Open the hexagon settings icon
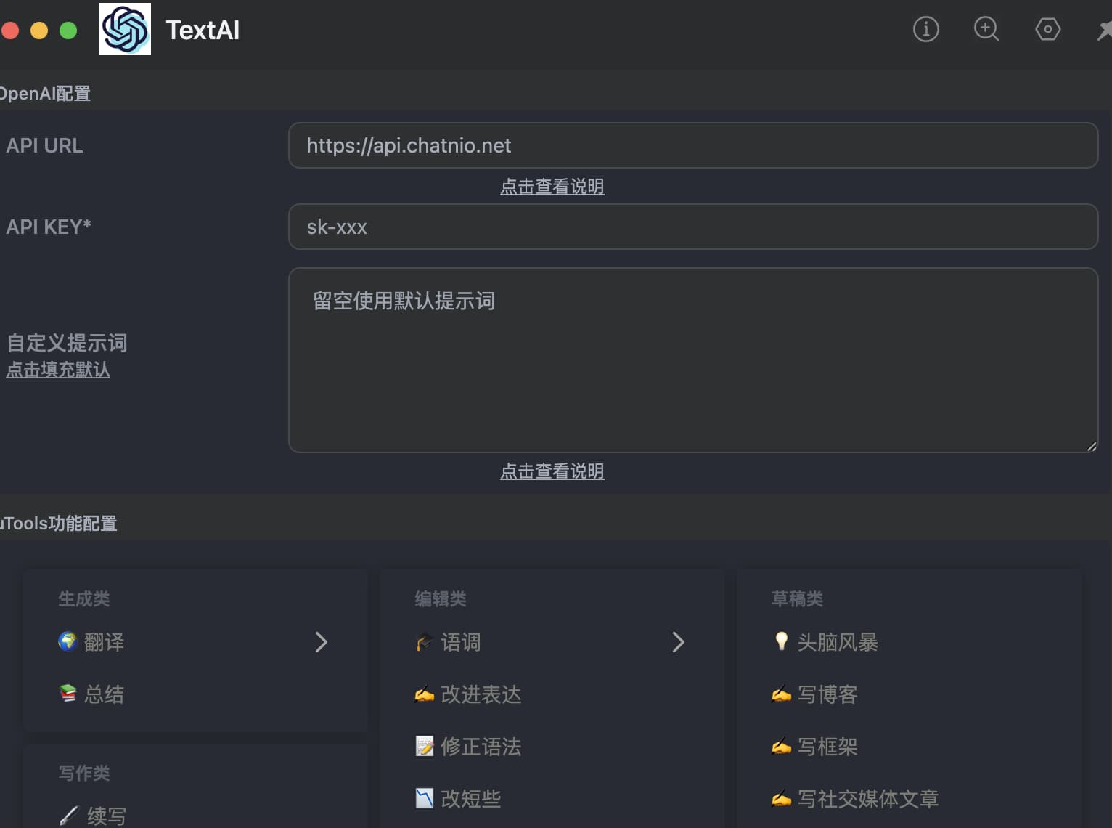The height and width of the screenshot is (828, 1112). (x=1047, y=29)
